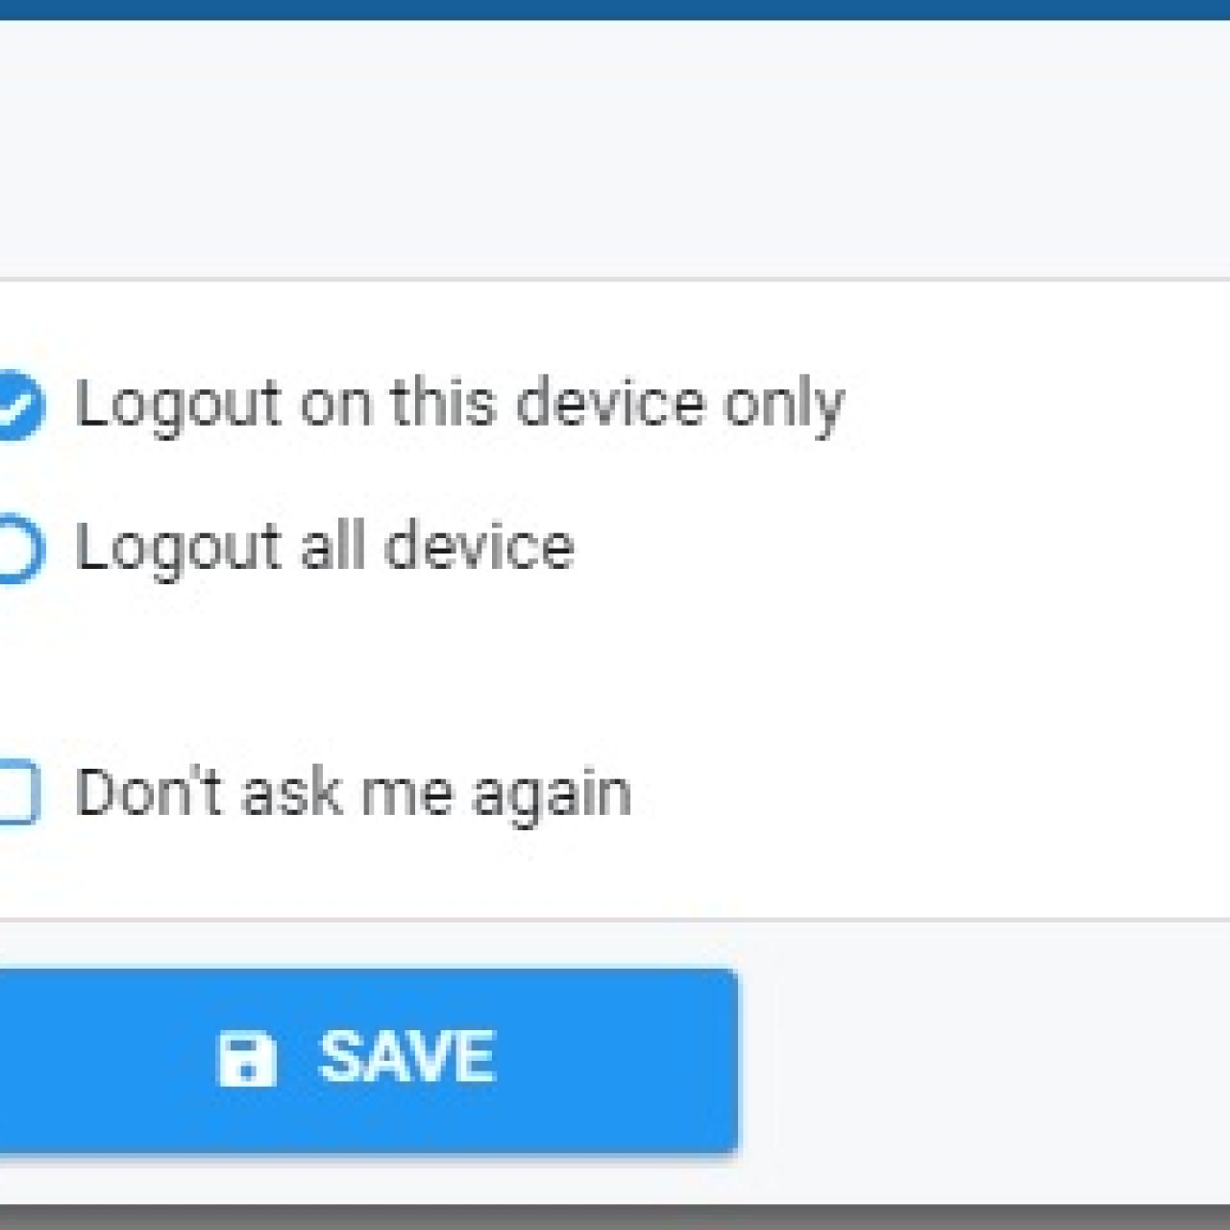
Task: Click the divider above the SAVE button
Action: point(615,920)
